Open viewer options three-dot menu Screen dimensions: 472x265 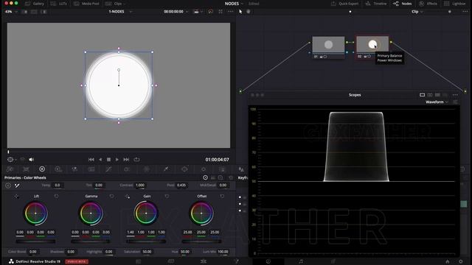(x=231, y=12)
